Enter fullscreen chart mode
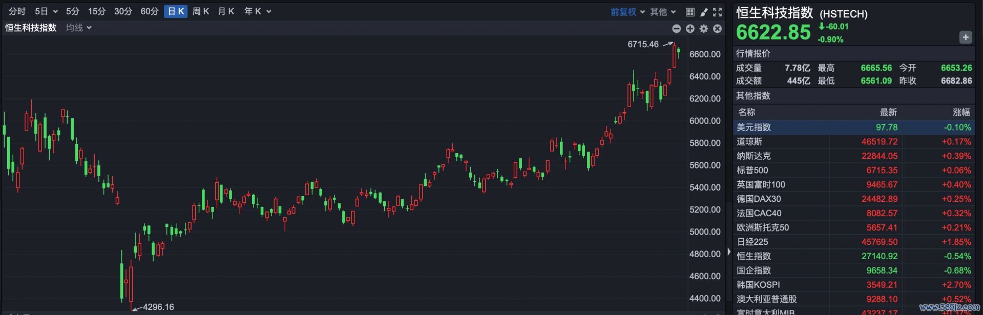The height and width of the screenshot is (315, 983). pos(717,12)
